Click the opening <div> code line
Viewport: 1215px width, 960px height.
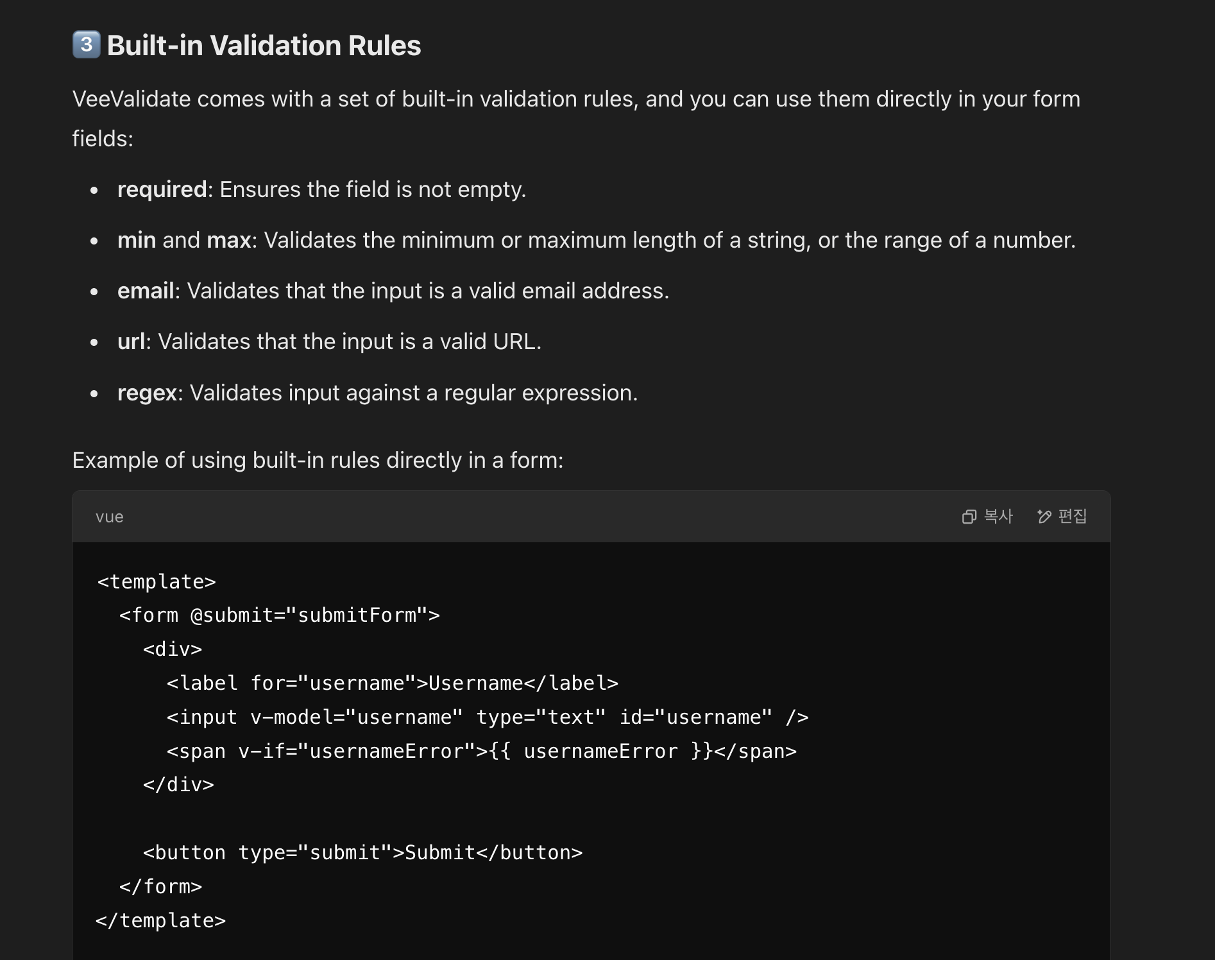click(x=173, y=649)
